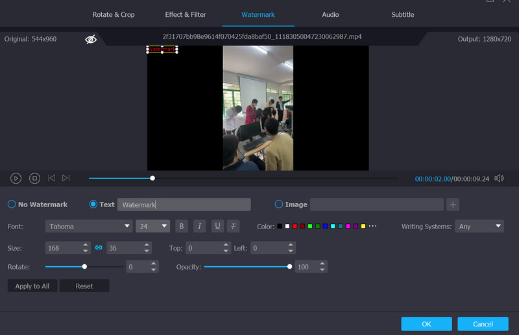The width and height of the screenshot is (519, 335).
Task: Open the Rotate & Crop tab
Action: (x=114, y=14)
